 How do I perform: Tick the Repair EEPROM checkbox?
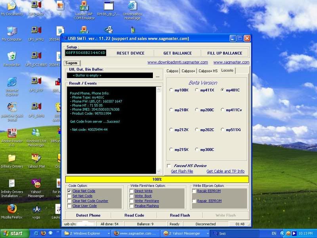pyautogui.click(x=194, y=201)
